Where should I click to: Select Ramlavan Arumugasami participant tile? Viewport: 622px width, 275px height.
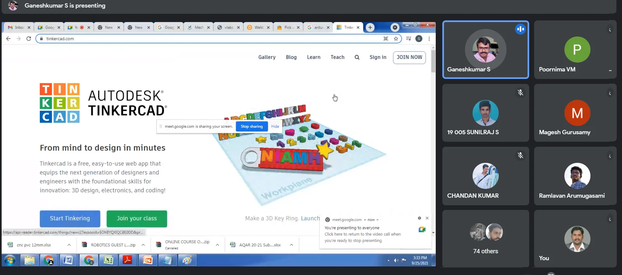pyautogui.click(x=575, y=176)
